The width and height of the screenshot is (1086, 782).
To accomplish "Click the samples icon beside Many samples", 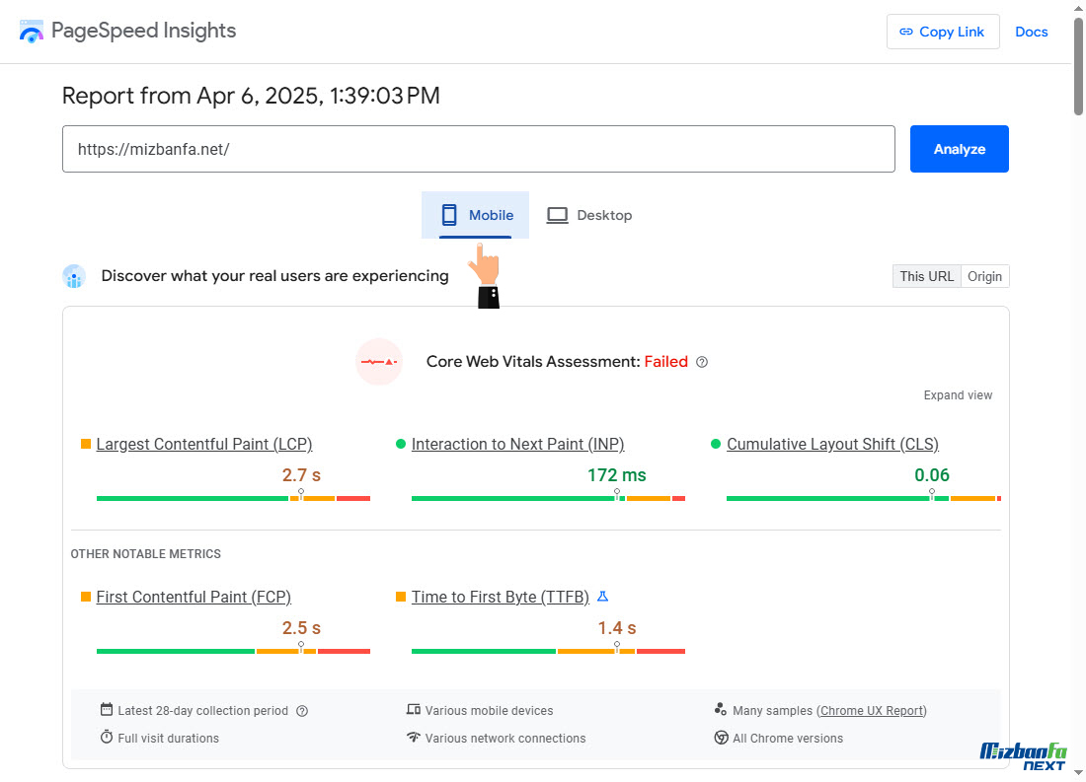I will pos(721,709).
